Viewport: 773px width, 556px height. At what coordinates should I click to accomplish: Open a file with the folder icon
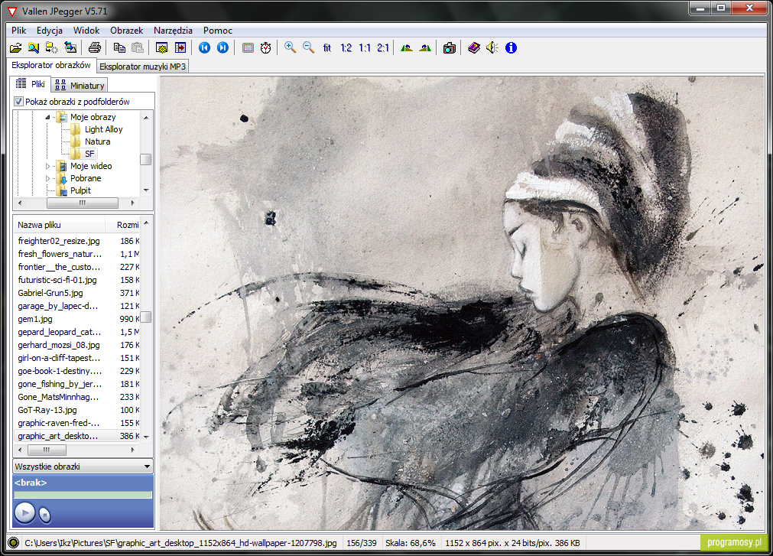pyautogui.click(x=16, y=48)
